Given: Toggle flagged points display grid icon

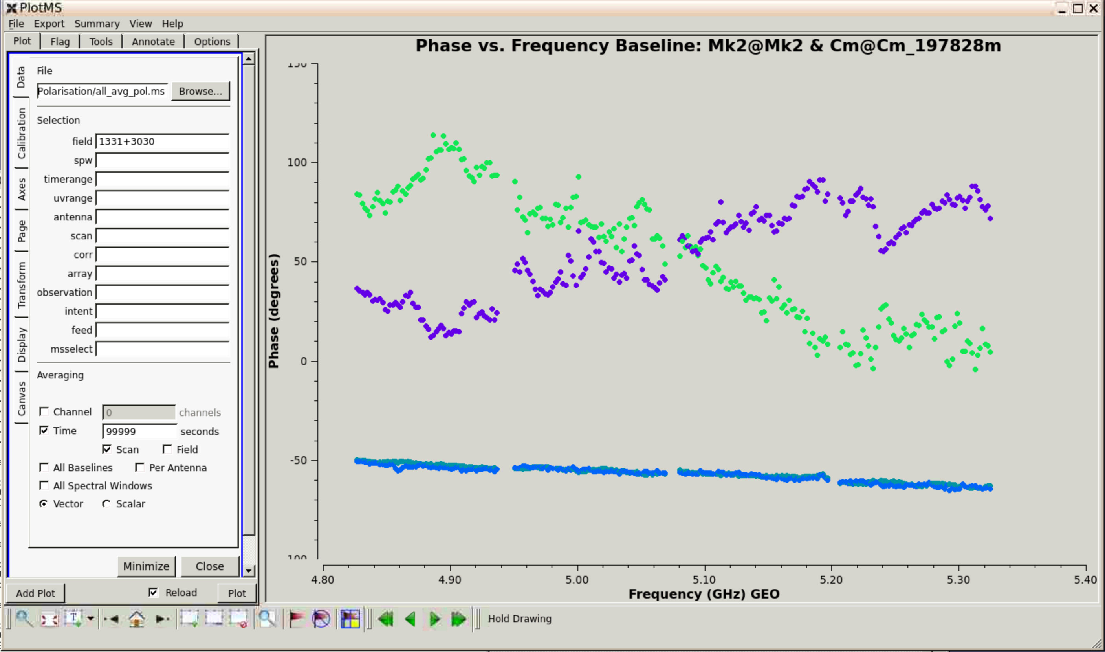Looking at the screenshot, I should click(x=350, y=619).
